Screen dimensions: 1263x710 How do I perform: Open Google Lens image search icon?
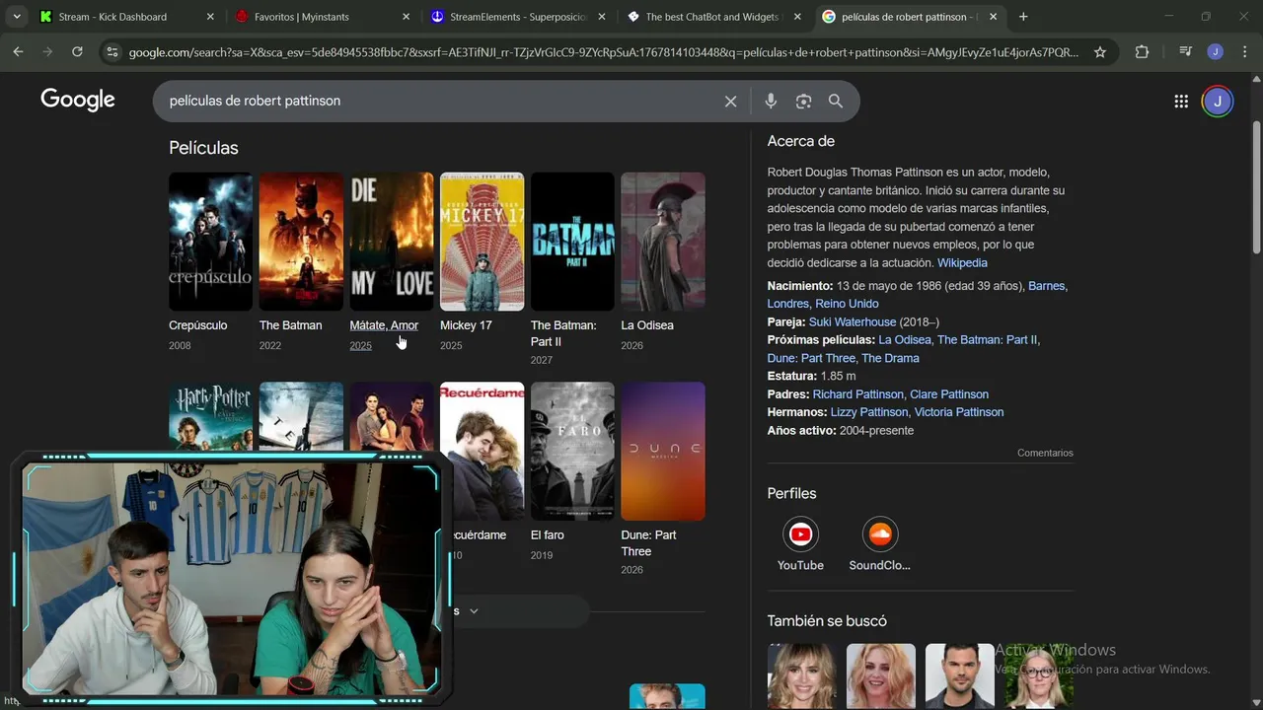click(x=803, y=101)
